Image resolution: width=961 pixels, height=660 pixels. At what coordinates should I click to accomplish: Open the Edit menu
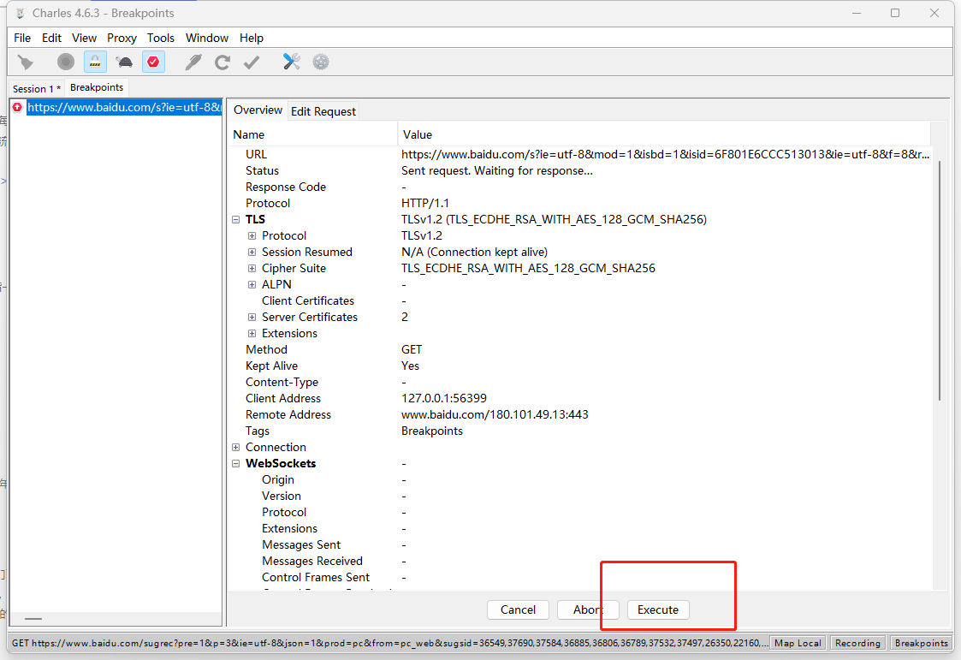click(x=51, y=38)
